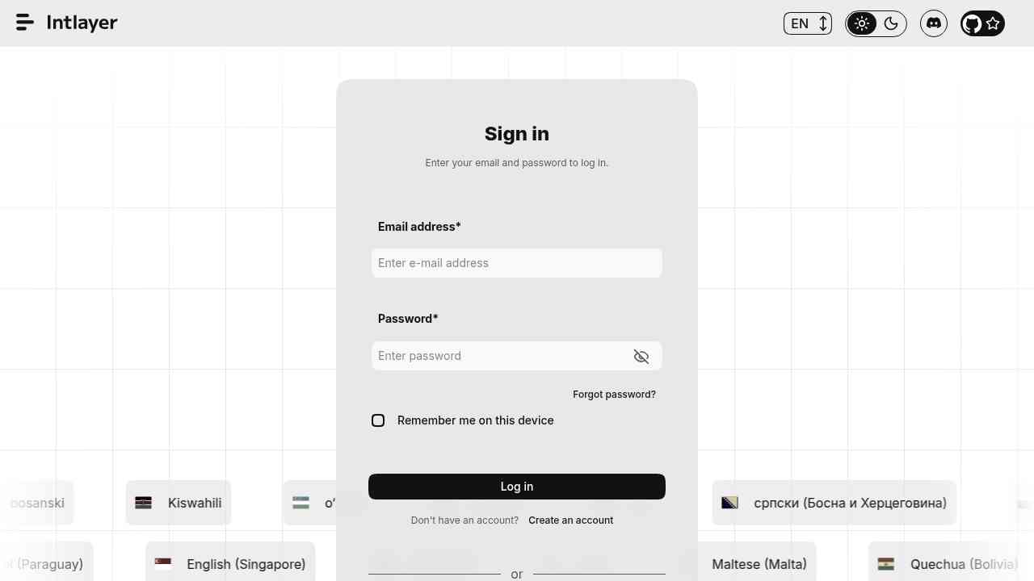The image size is (1034, 581).
Task: Open the GitHub repository icon
Action: [972, 23]
